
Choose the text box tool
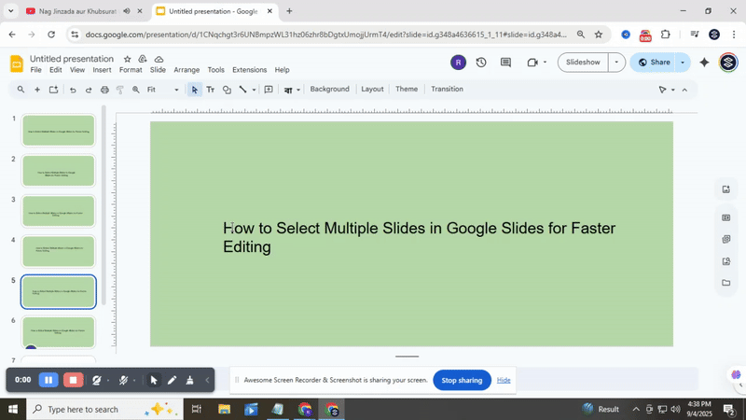click(x=211, y=90)
